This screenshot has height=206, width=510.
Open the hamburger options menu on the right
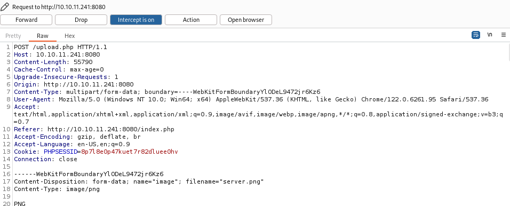pyautogui.click(x=504, y=35)
